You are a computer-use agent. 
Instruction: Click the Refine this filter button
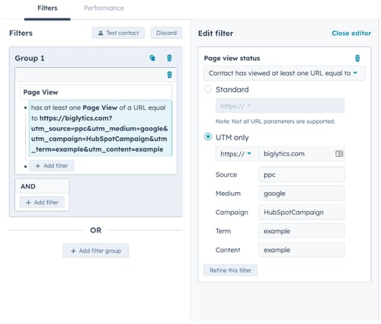231,271
